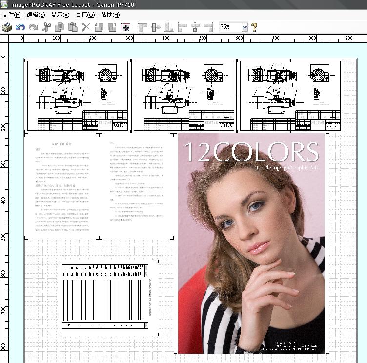
Task: Open the 显示(V) menu
Action: [61, 15]
